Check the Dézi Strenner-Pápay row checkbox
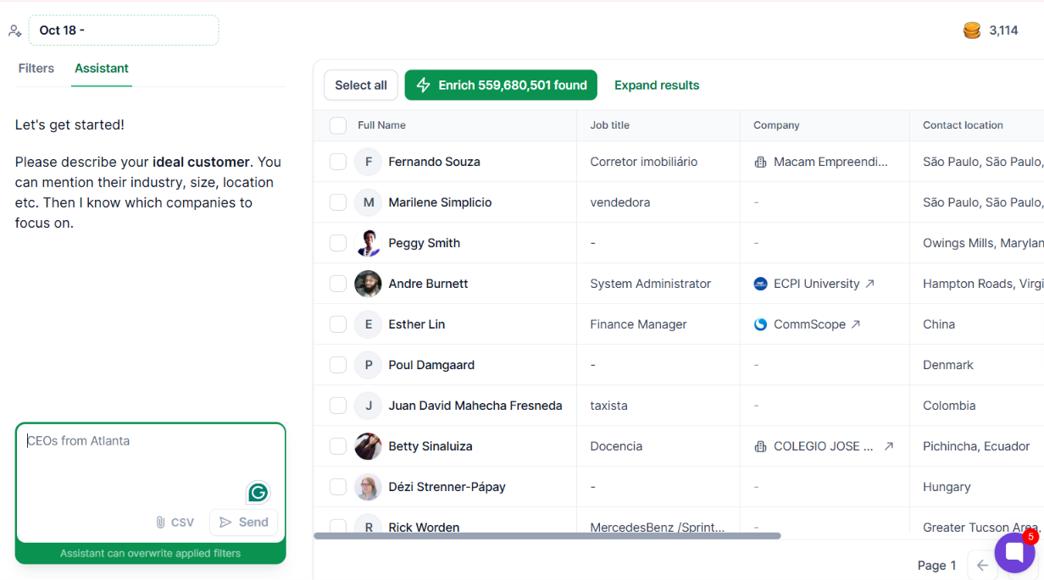The image size is (1044, 580). pos(338,487)
